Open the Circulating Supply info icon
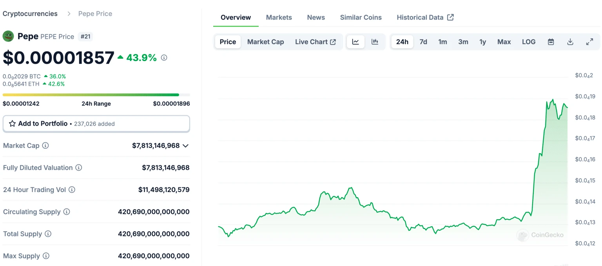This screenshot has width=602, height=266. [x=67, y=212]
